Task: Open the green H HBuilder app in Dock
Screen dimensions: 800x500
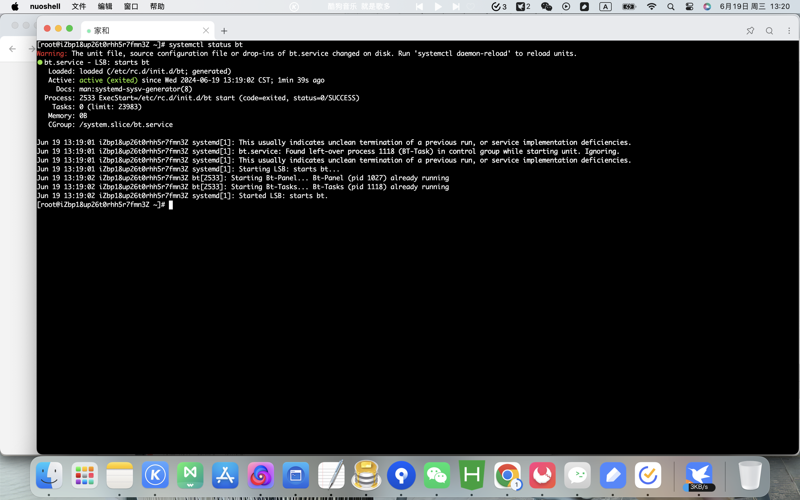Action: pos(472,475)
